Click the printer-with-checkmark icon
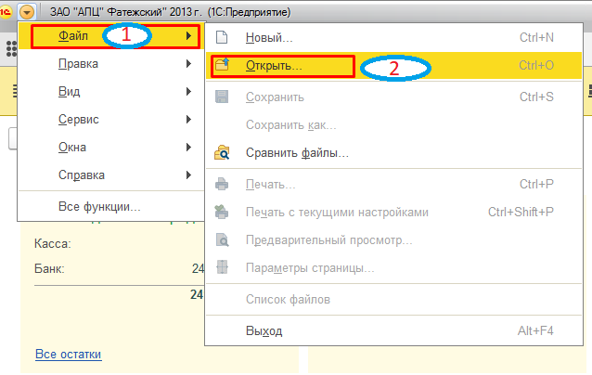Screen dimensions: 592x375 [x=222, y=212]
